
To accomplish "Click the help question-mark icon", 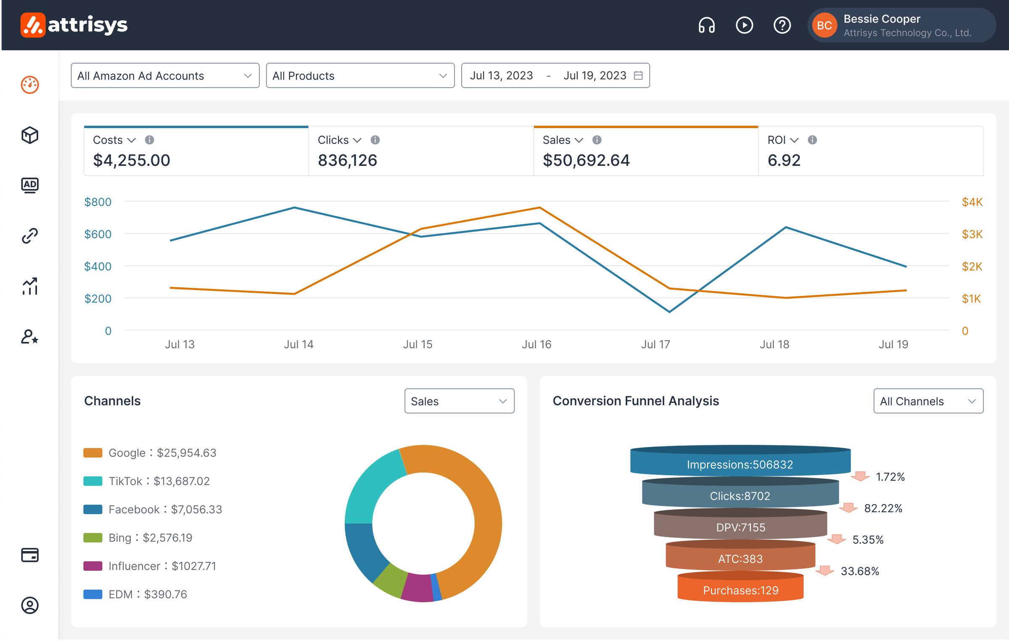I will pos(782,25).
